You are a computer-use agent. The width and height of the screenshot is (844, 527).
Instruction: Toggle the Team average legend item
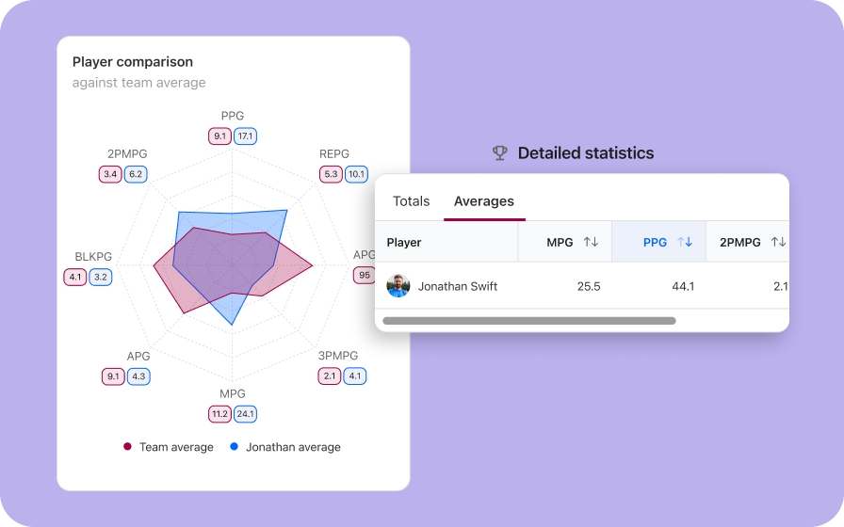click(169, 447)
